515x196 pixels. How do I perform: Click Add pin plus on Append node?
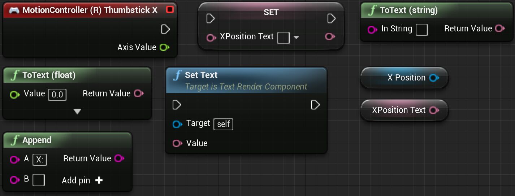click(x=99, y=180)
